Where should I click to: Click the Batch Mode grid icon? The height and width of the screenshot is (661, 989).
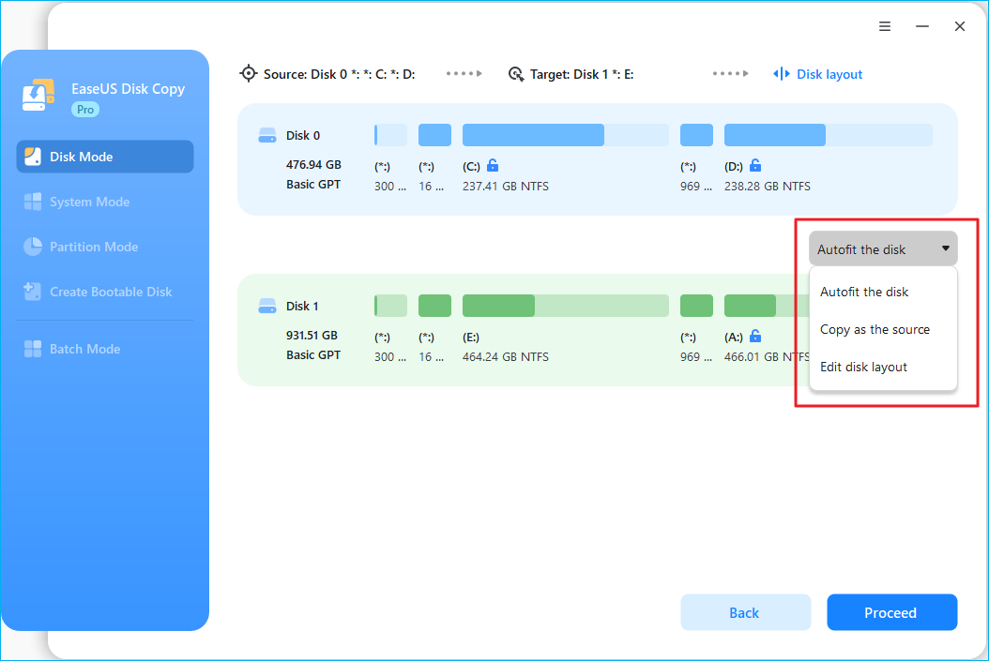coord(33,349)
